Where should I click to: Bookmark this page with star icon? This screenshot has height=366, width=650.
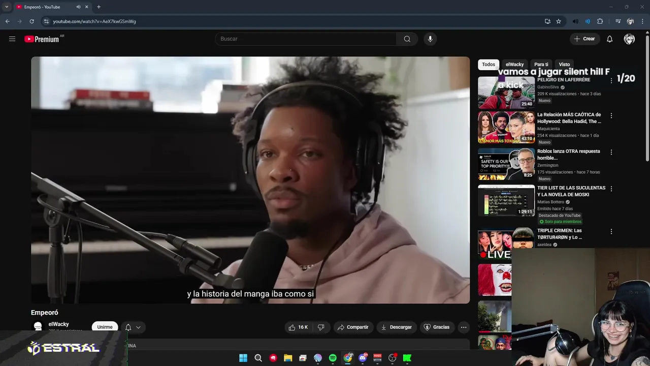tap(559, 21)
